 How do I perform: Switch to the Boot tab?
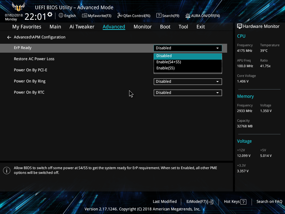click(165, 27)
